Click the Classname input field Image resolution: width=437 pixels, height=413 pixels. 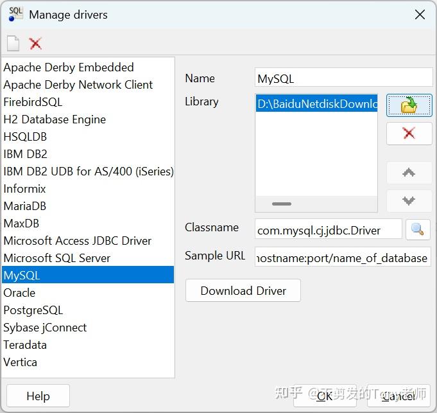328,229
